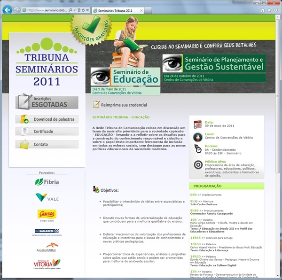Click 'Tema: Educação e Liderança' text
This screenshot has height=280, width=282.
coord(209,250)
